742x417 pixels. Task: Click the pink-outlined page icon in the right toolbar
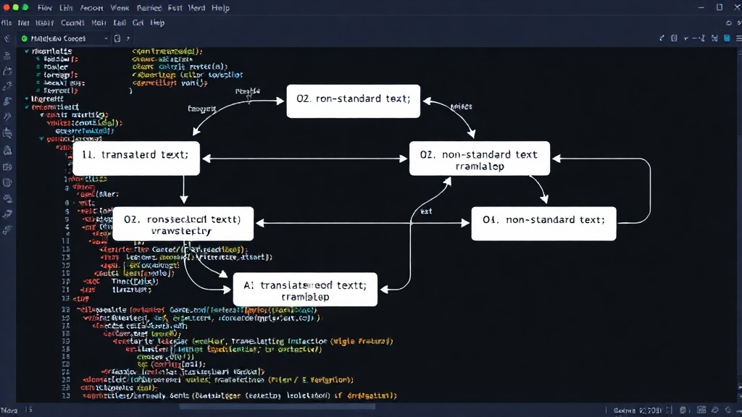674,38
